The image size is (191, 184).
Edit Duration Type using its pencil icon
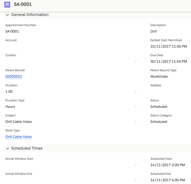pyautogui.click(x=136, y=106)
